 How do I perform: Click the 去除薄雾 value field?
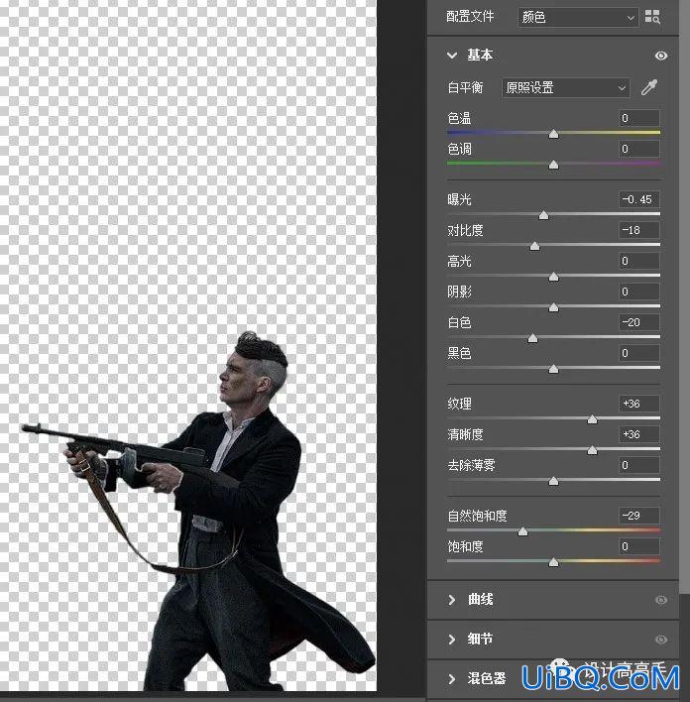[x=639, y=465]
